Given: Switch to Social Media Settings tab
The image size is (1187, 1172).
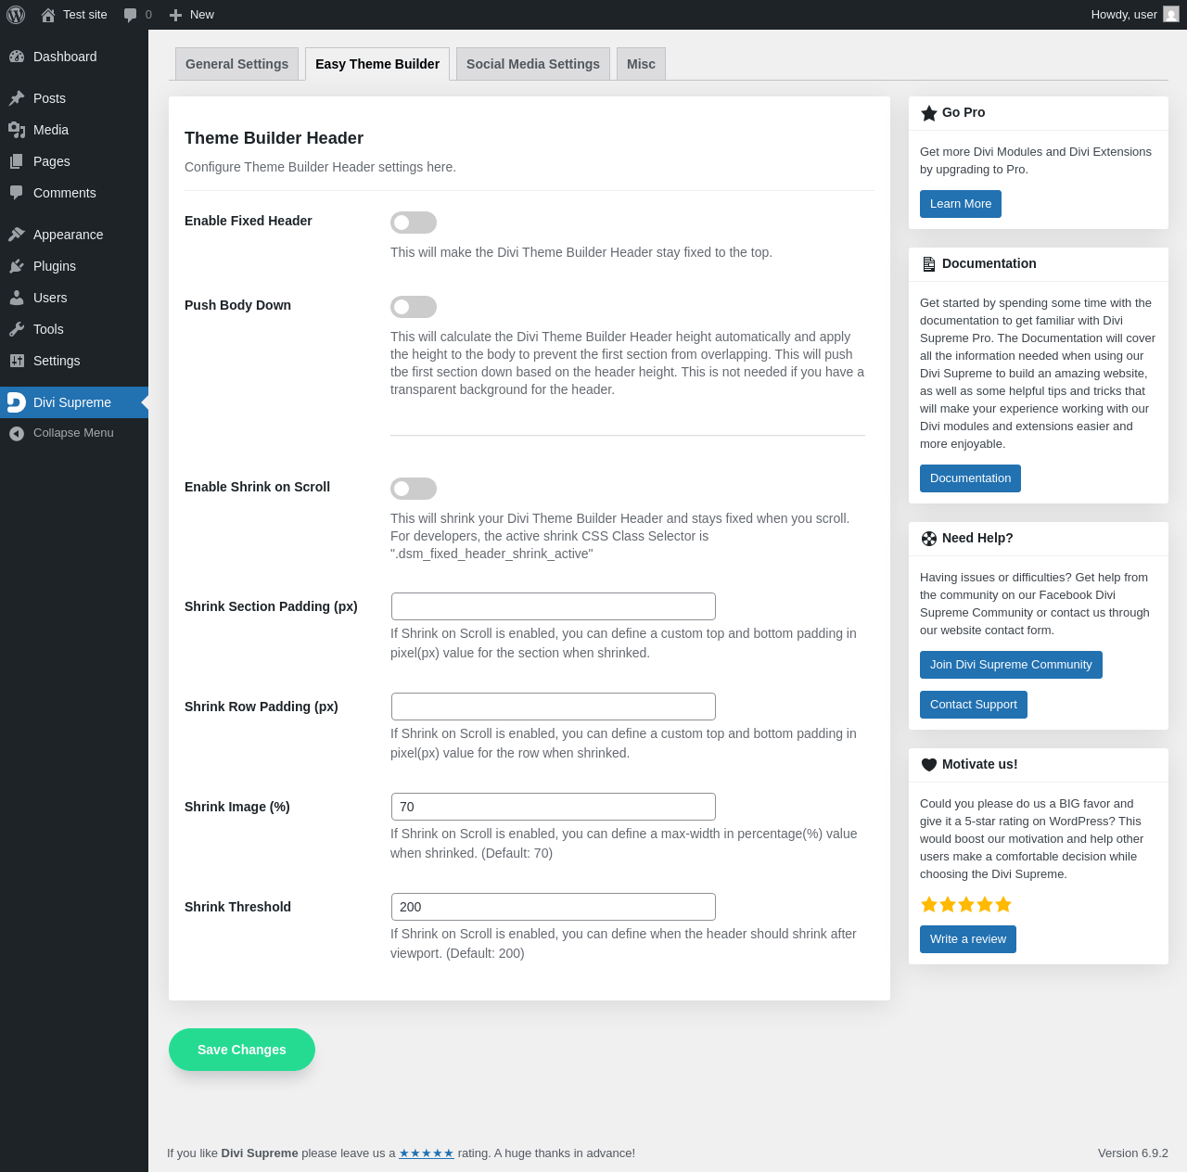Looking at the screenshot, I should pos(533,64).
